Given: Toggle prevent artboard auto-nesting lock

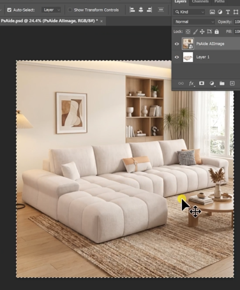Looking at the screenshot, I should [x=209, y=32].
